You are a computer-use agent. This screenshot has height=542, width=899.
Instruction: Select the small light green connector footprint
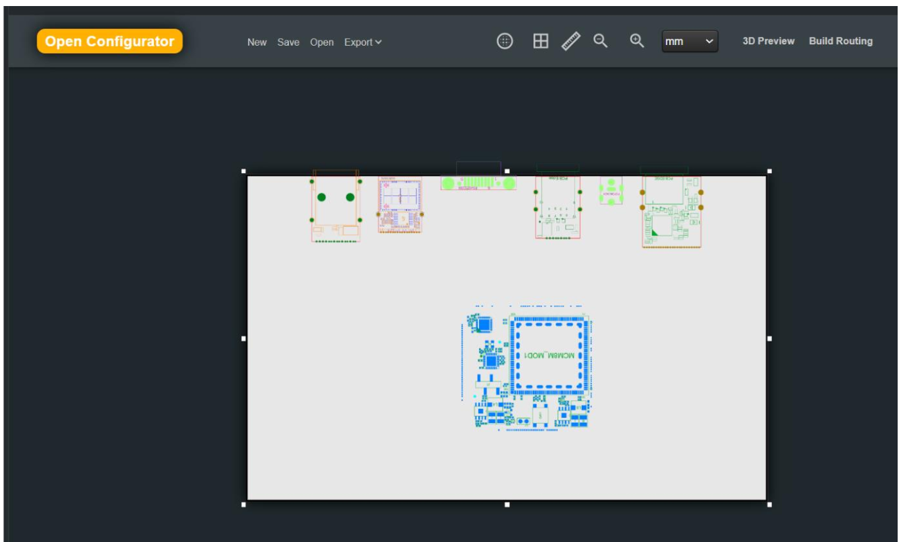click(611, 191)
